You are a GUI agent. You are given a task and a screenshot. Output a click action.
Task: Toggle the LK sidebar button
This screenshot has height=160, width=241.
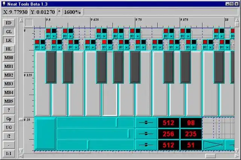(9, 40)
